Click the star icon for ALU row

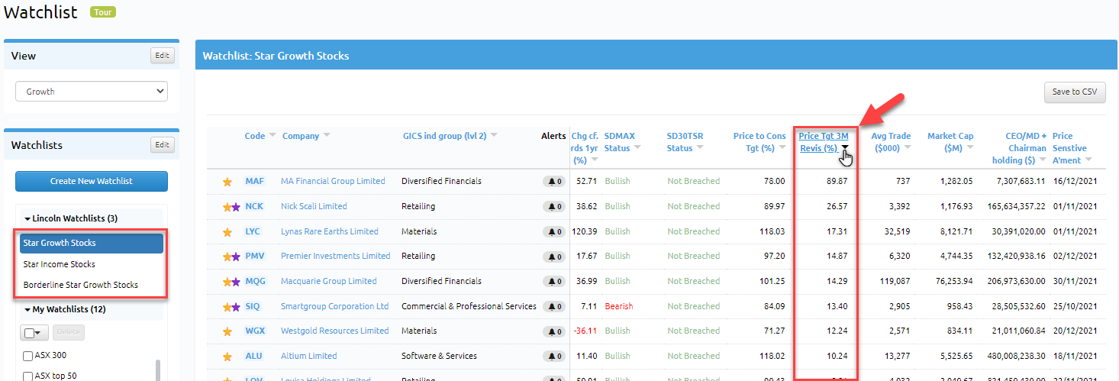tap(227, 357)
